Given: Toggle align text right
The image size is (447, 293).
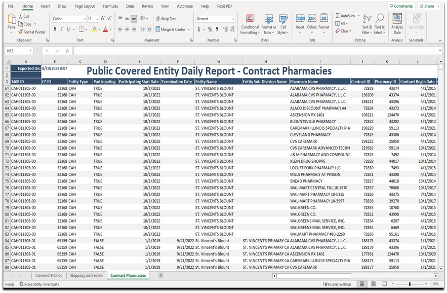Looking at the screenshot, I should [134, 29].
